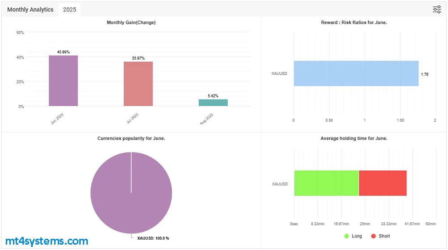Select the red Short holding time segment
The image size is (448, 250).
[x=383, y=183]
